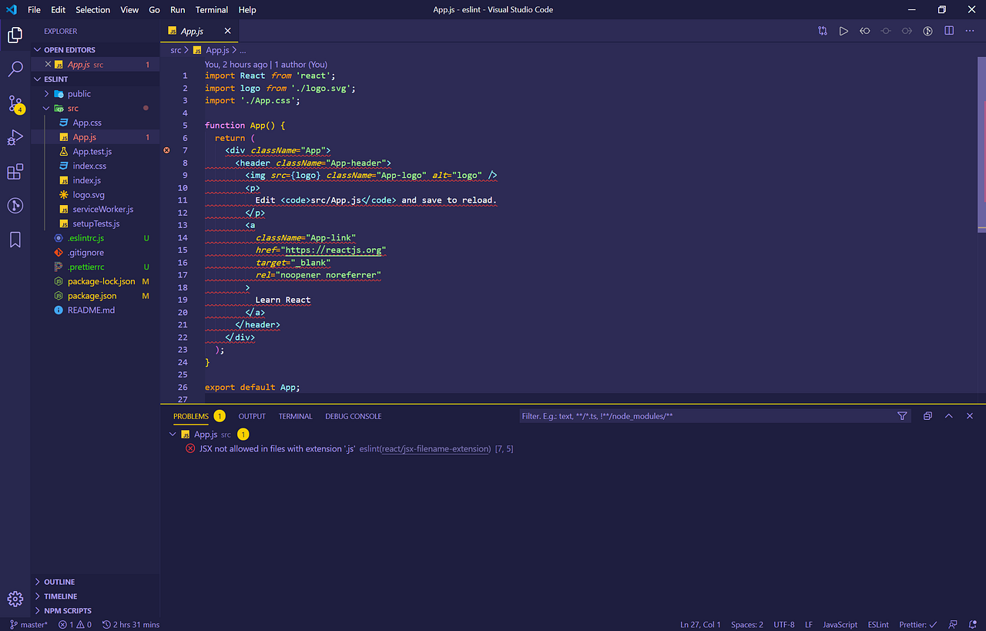This screenshot has height=631, width=986.
Task: Open the Terminal menu
Action: pyautogui.click(x=211, y=9)
